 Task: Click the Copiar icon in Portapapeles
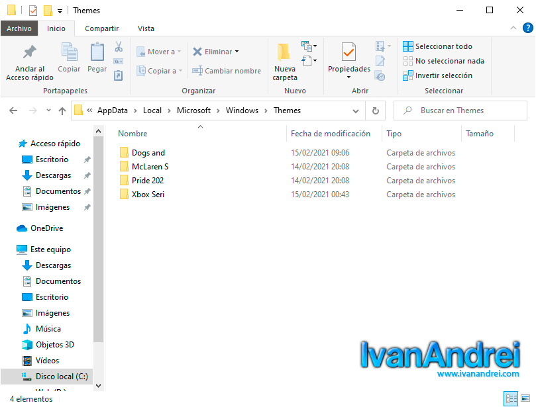(x=69, y=52)
